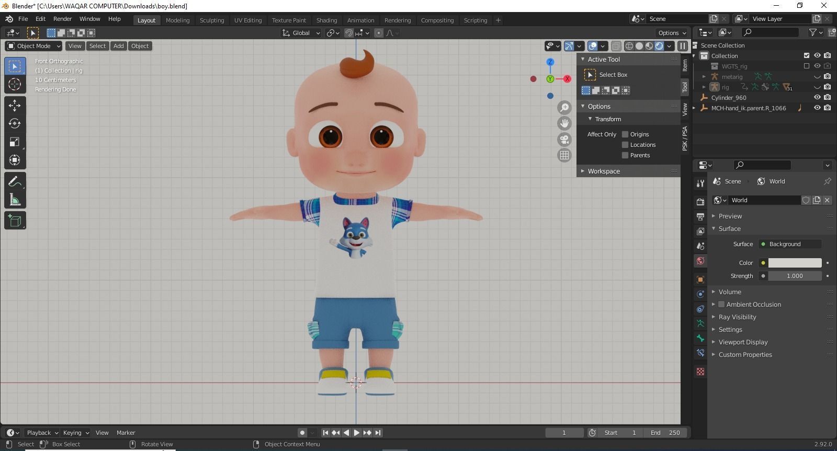This screenshot has height=451, width=837.
Task: Select the Transform tool
Action: coord(15,160)
